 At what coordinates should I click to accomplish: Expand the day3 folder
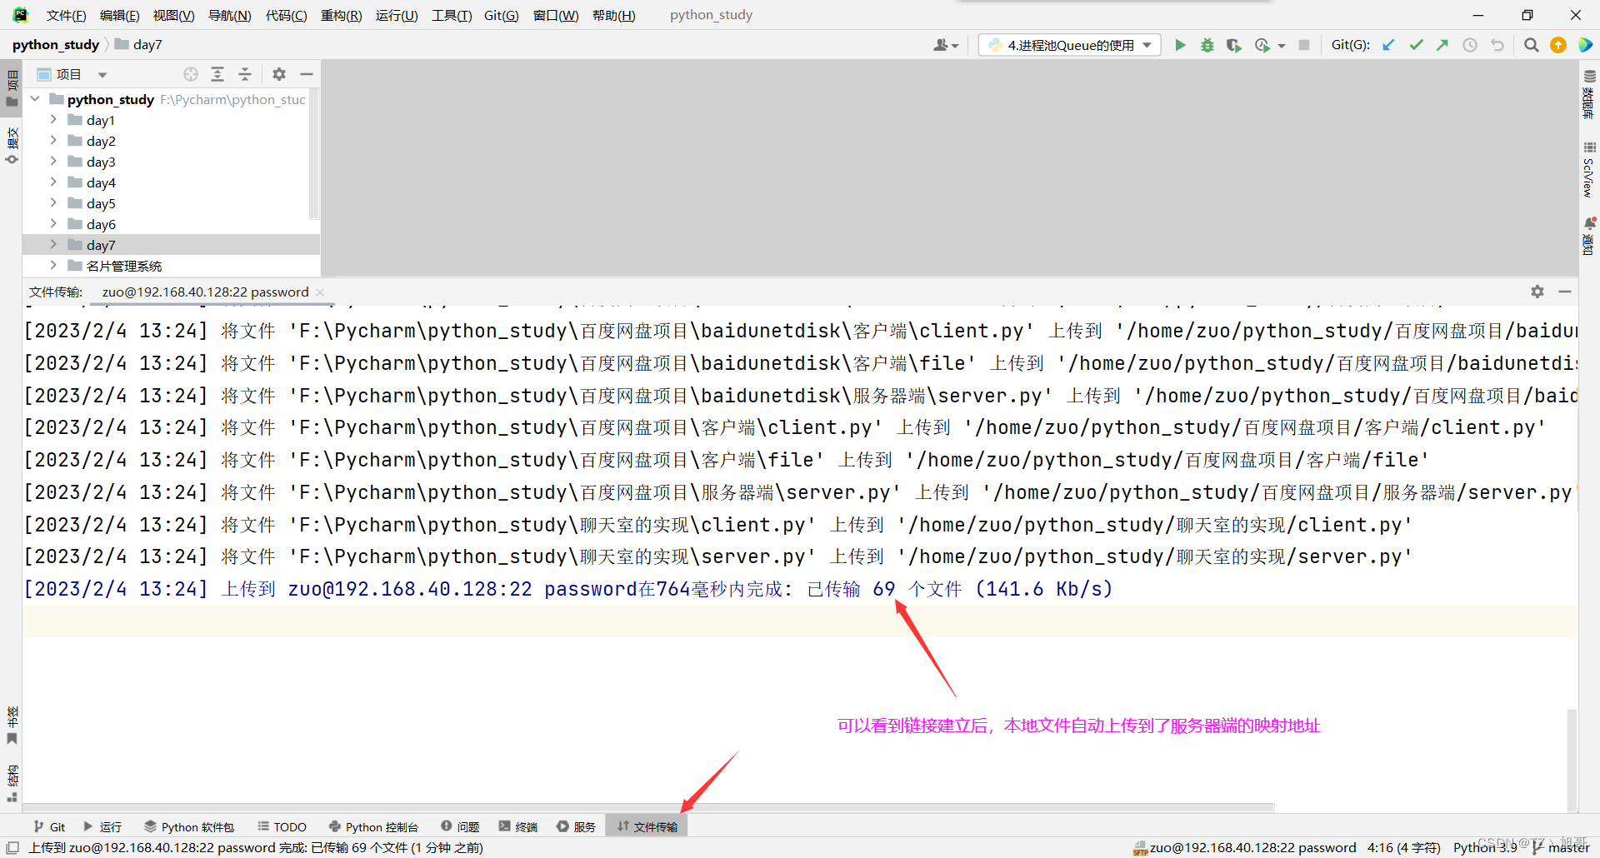coord(53,162)
